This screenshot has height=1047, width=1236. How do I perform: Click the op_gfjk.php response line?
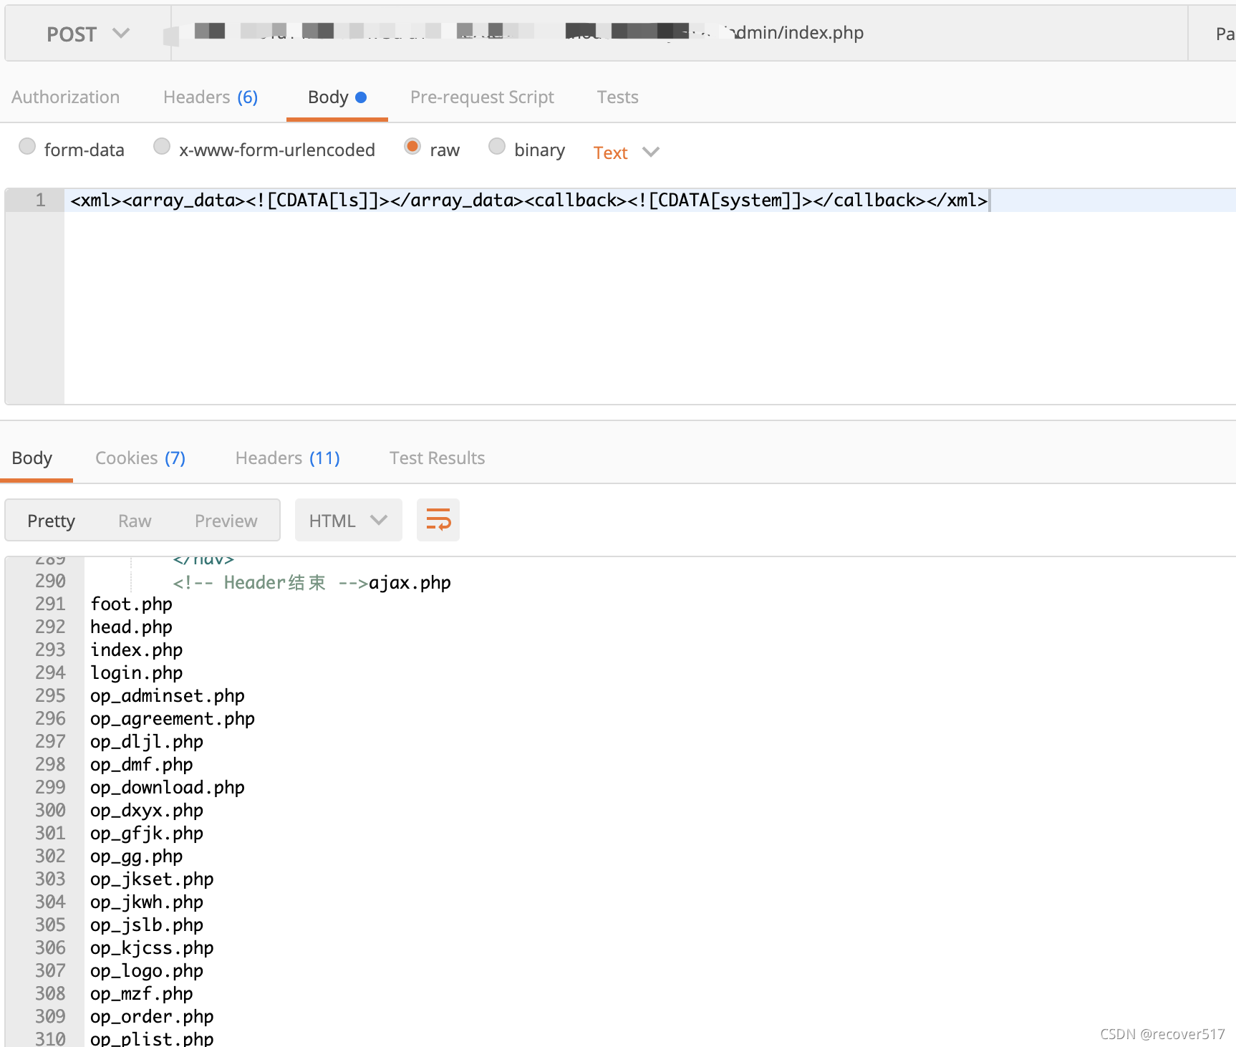point(147,833)
